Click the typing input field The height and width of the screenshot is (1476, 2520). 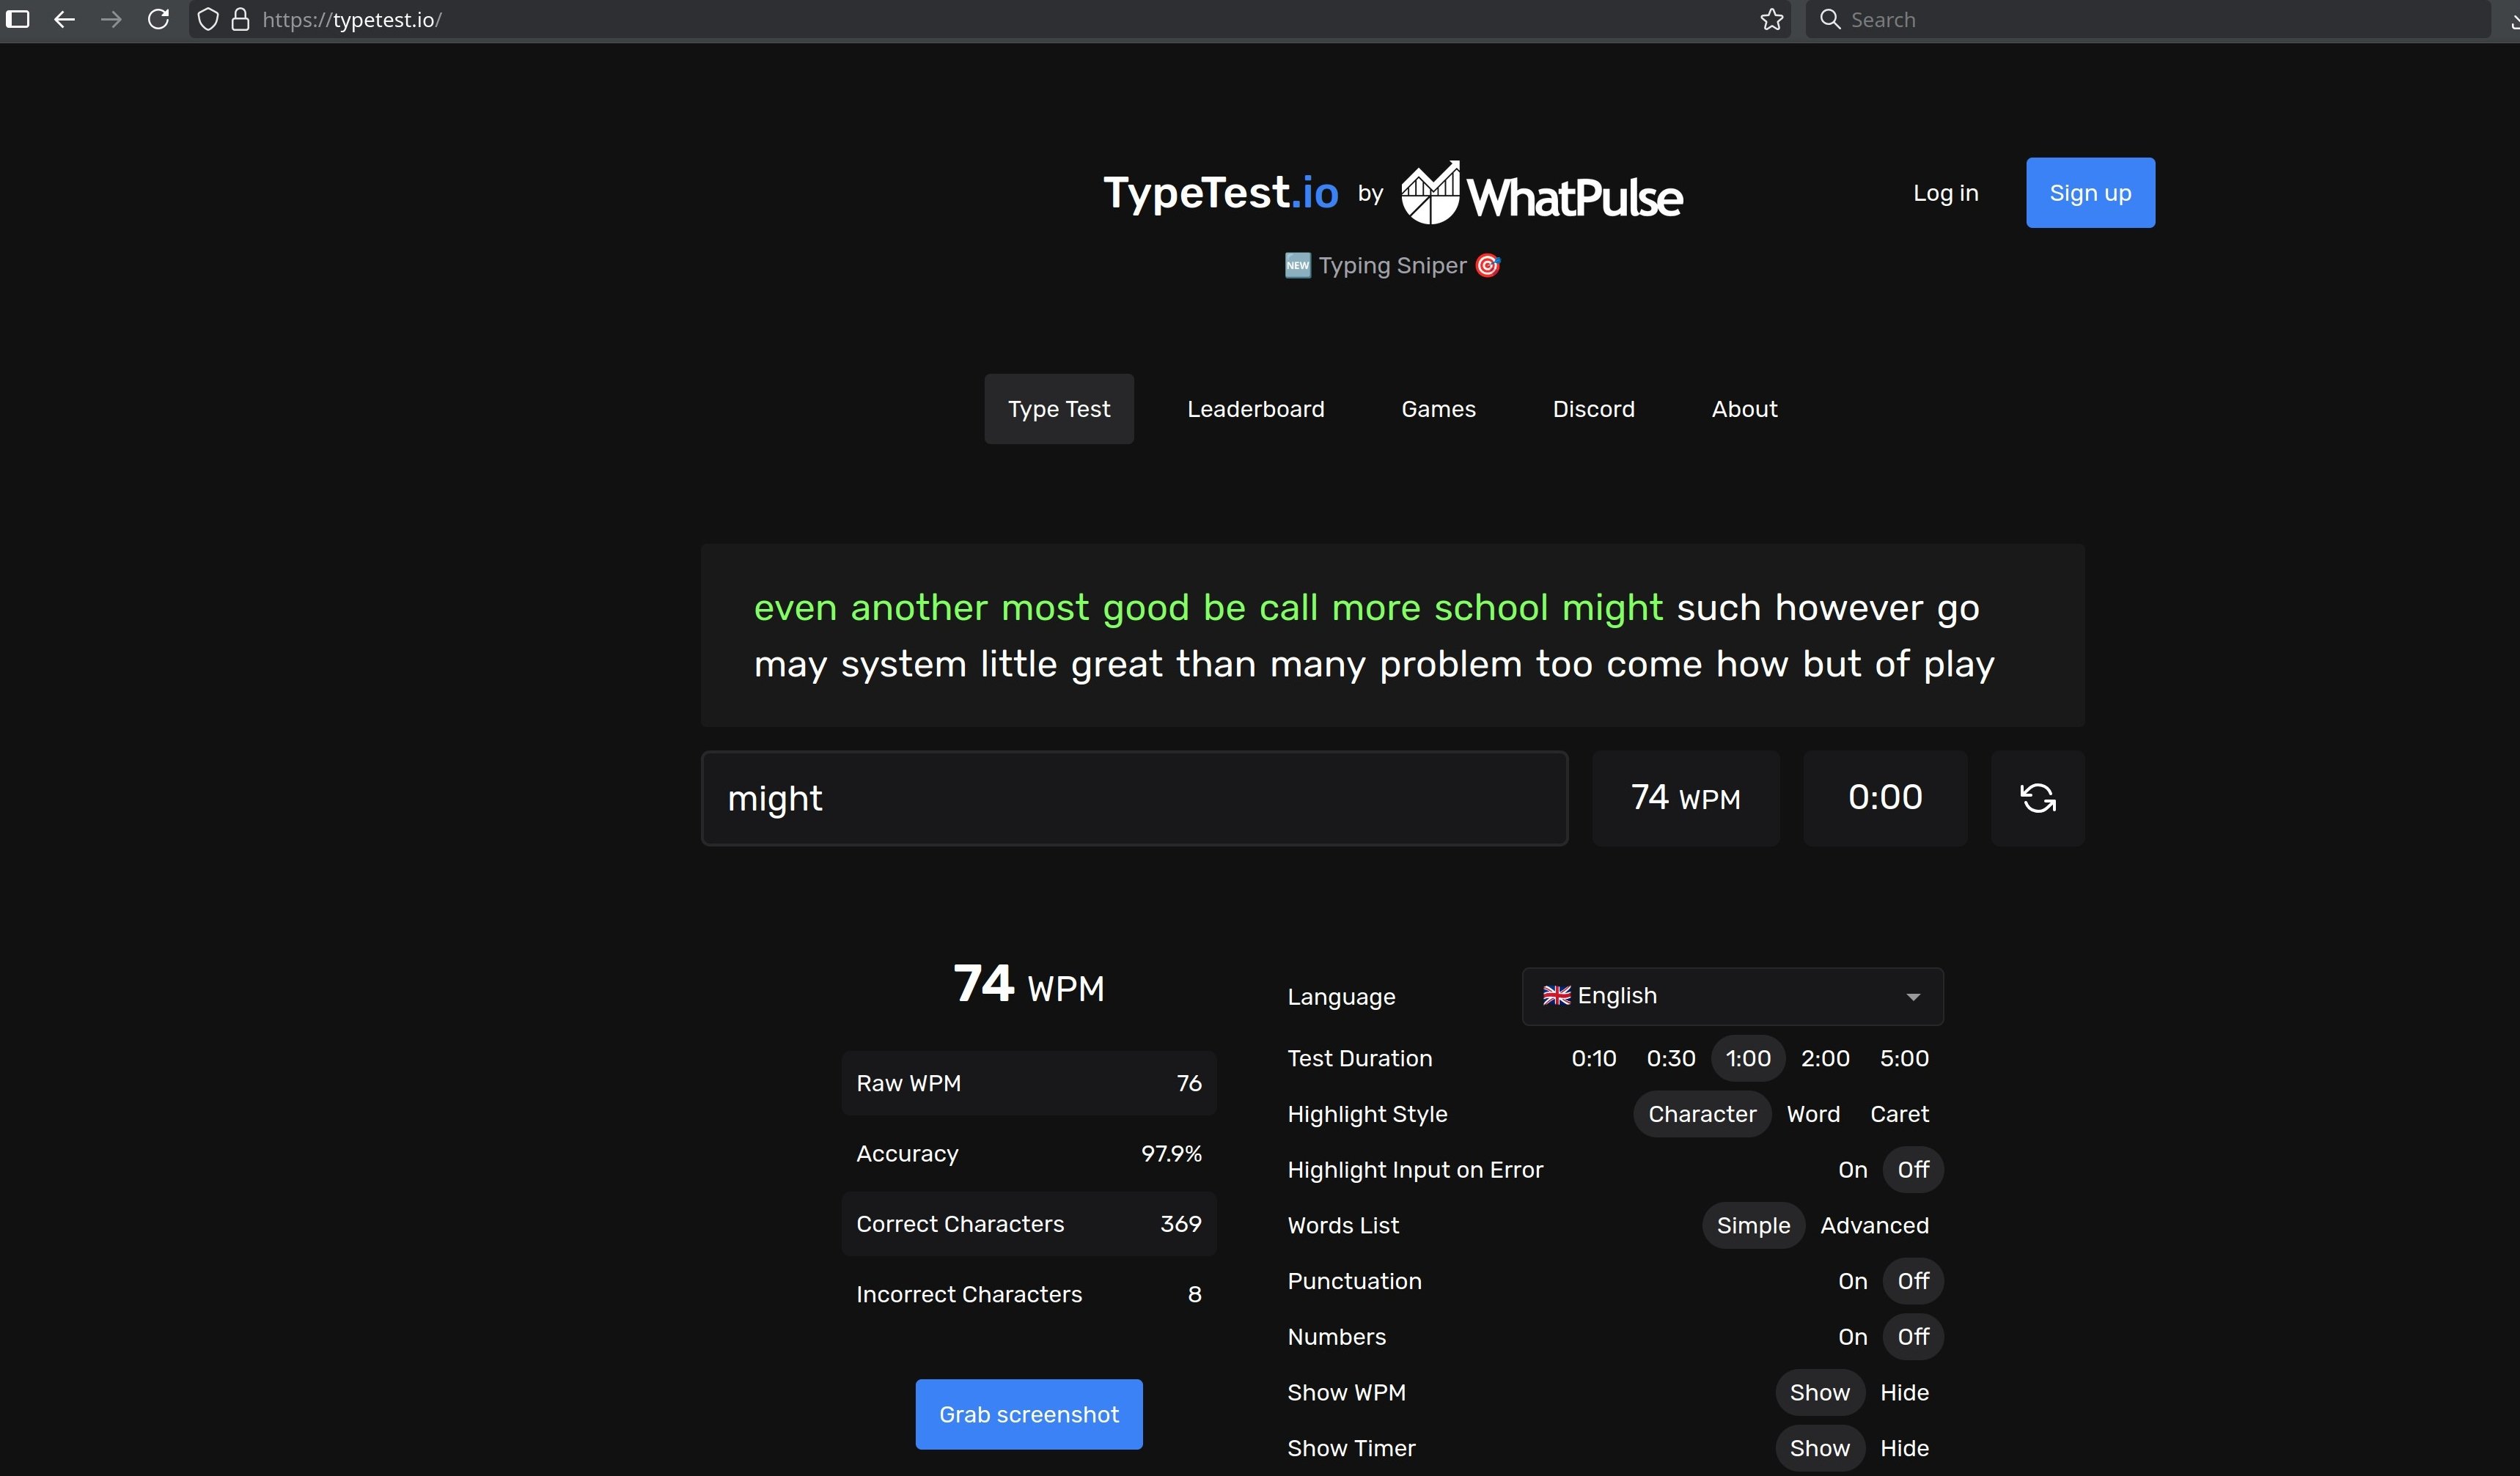(1133, 798)
